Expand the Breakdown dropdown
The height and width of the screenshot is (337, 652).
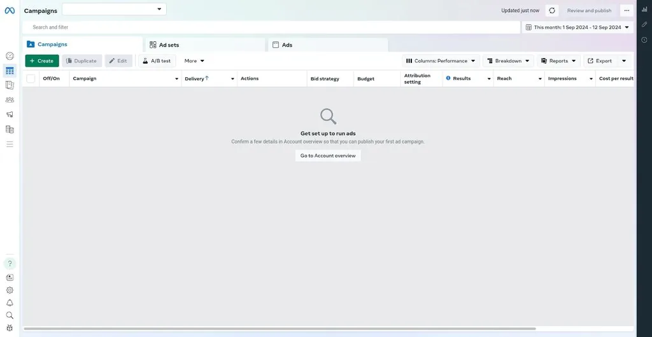click(x=508, y=61)
